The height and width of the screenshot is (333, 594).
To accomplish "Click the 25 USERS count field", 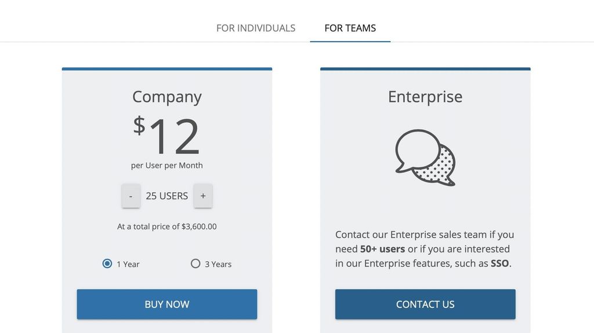I will [x=167, y=196].
